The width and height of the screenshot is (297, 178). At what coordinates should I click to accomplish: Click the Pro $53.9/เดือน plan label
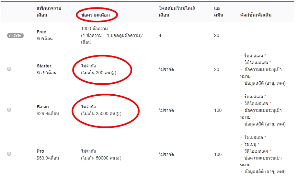point(48,155)
